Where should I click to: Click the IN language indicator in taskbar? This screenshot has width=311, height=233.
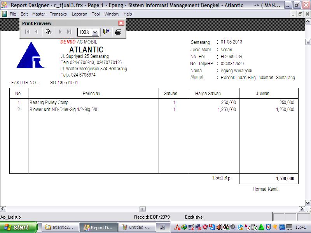[162, 227]
